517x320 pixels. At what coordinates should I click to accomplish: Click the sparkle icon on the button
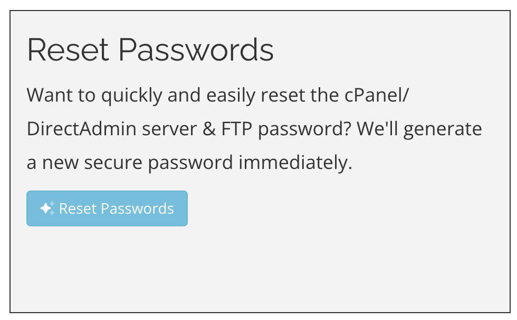point(47,208)
